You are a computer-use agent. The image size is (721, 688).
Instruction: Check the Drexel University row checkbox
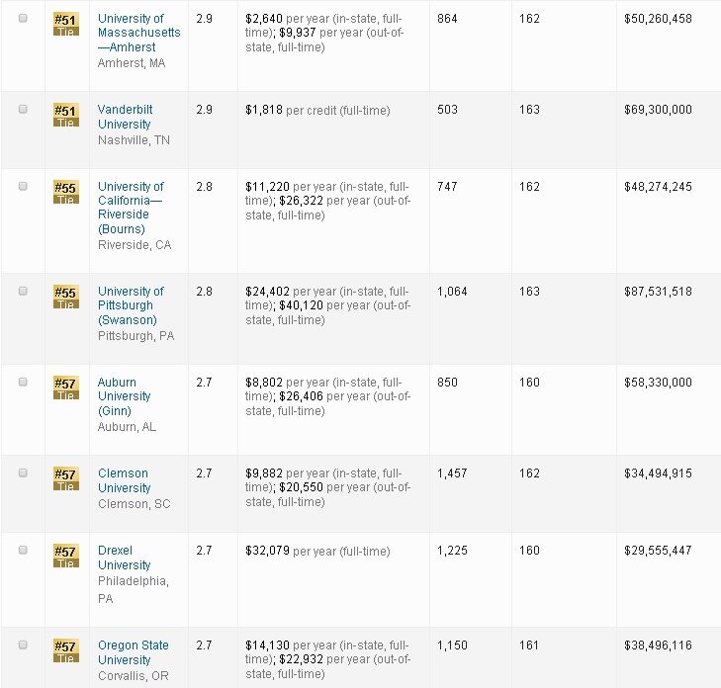point(24,551)
